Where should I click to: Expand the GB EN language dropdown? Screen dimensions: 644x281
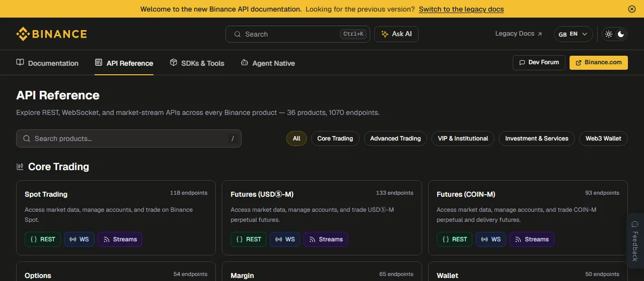573,34
